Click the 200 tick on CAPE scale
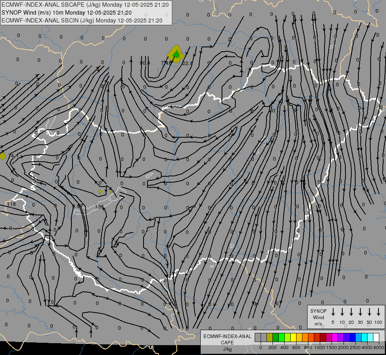This screenshot has width=386, height=355. (272, 348)
